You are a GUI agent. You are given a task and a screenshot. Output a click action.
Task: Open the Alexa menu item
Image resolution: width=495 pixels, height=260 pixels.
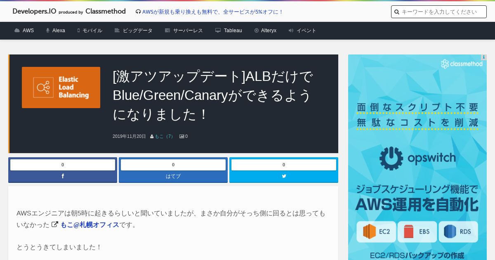59,31
